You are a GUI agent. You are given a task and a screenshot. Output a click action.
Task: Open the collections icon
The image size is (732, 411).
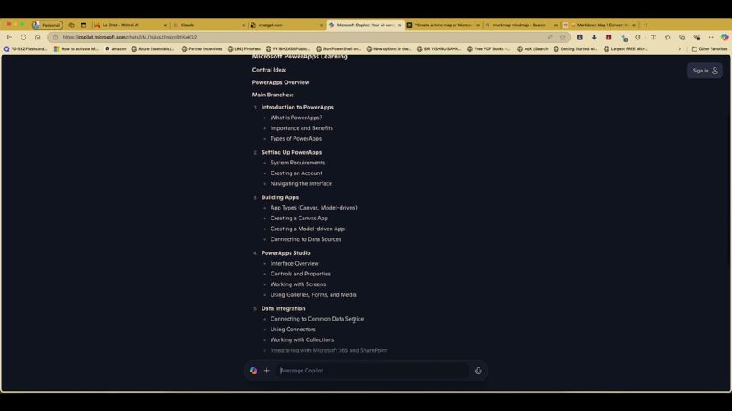682,37
